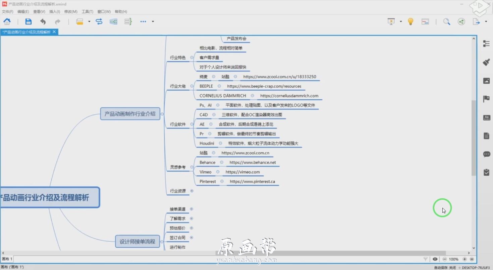Image resolution: width=493 pixels, height=270 pixels.
Task: Open the Notes panel in sidebar
Action: pos(486,136)
